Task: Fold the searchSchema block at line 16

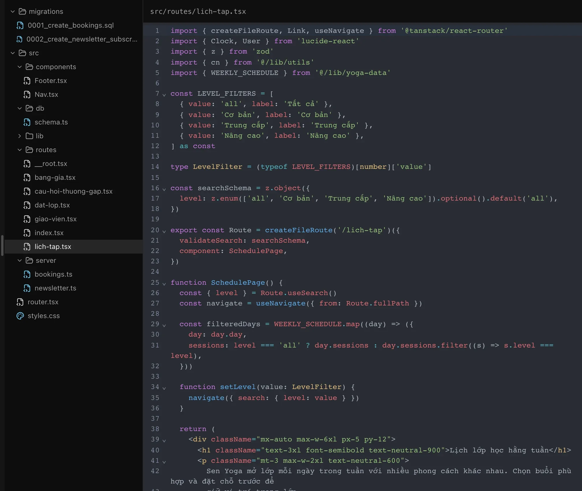Action: 164,189
